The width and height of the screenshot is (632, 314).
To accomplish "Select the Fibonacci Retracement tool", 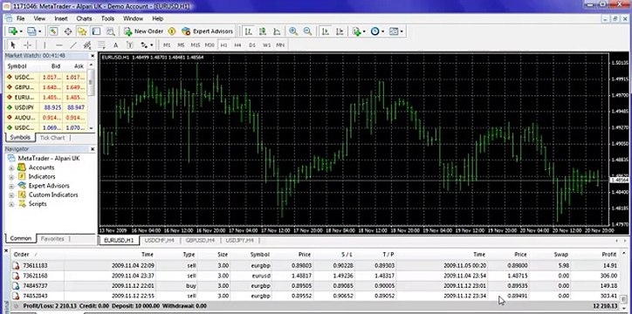I will pyautogui.click(x=101, y=44).
